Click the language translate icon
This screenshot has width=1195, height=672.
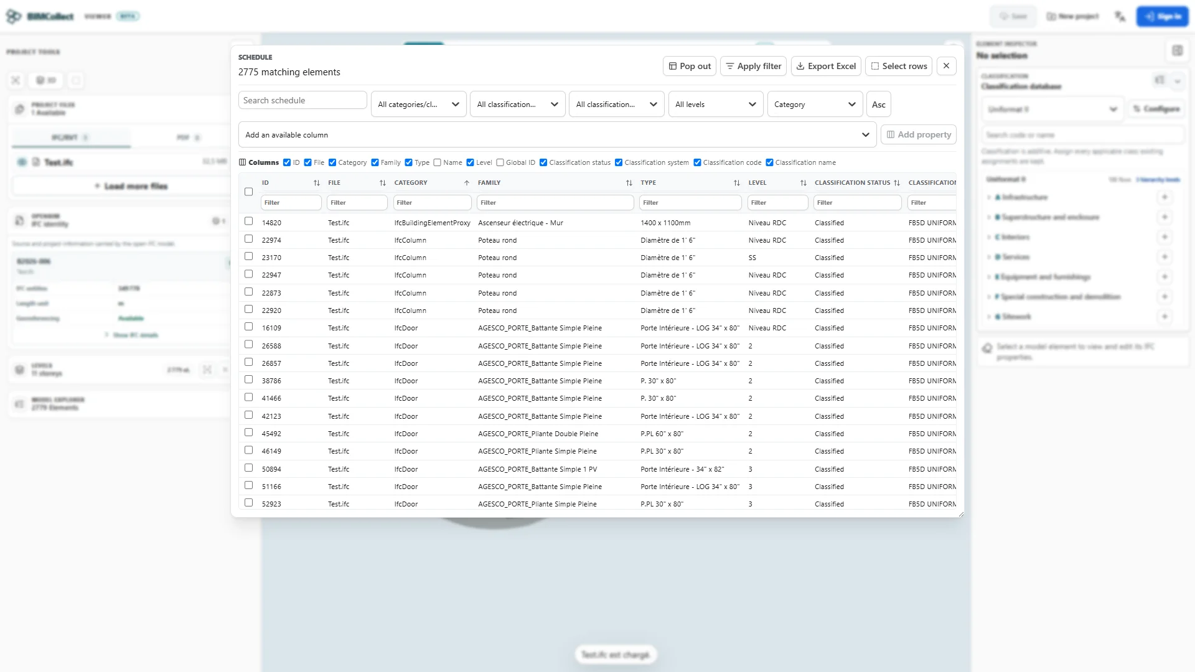[x=1120, y=16]
